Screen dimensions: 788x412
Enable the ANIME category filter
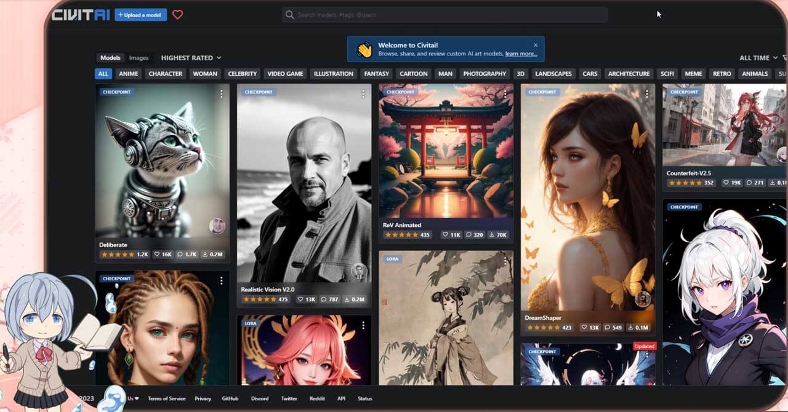128,74
